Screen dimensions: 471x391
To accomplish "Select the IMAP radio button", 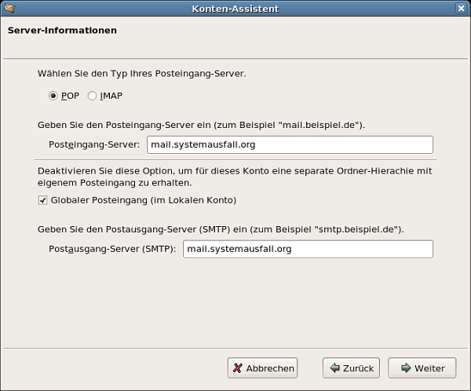I will click(x=92, y=96).
